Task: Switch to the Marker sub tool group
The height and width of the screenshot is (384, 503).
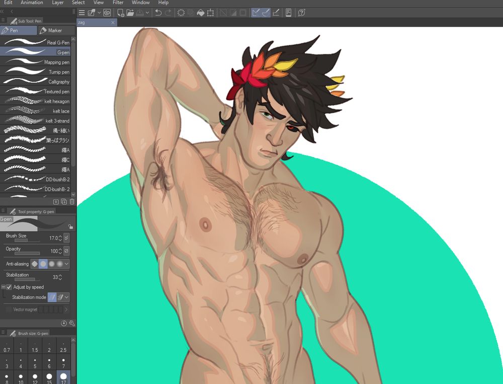Action: [56, 30]
